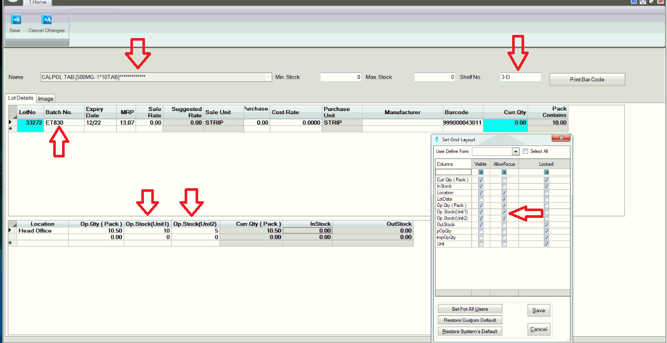667x343 pixels.
Task: Click Expiry Date cell 12/22
Action: (x=100, y=123)
